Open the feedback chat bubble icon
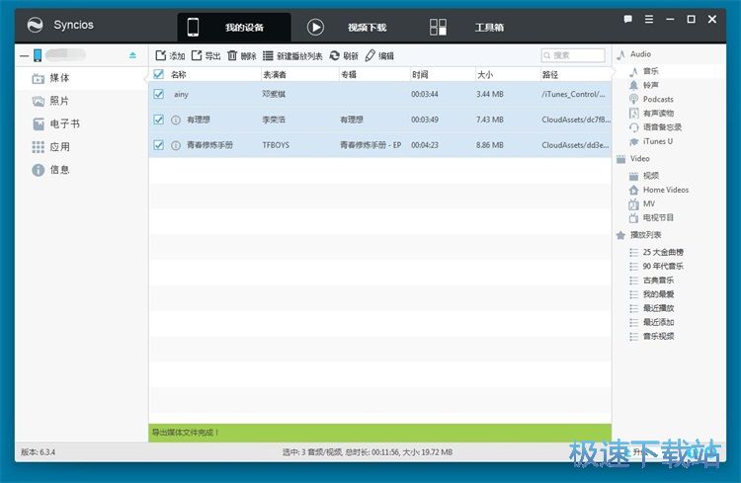The width and height of the screenshot is (741, 483). (628, 19)
